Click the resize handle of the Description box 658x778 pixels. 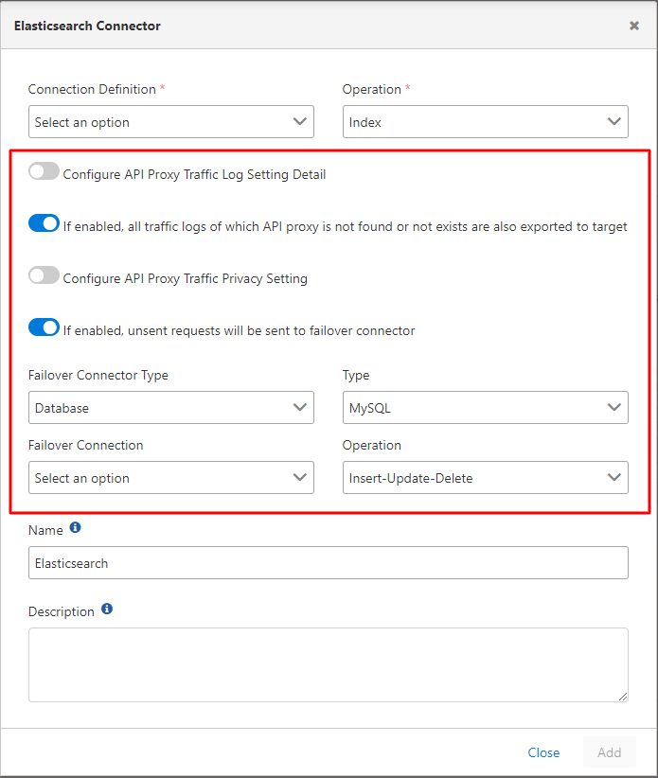[622, 696]
